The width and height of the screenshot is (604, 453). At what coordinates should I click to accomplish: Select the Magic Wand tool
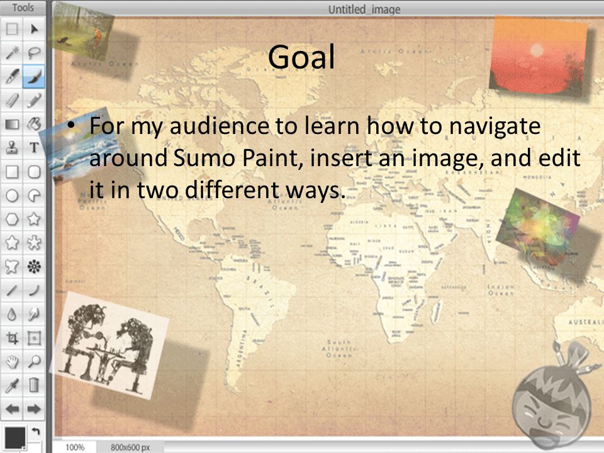(x=12, y=53)
